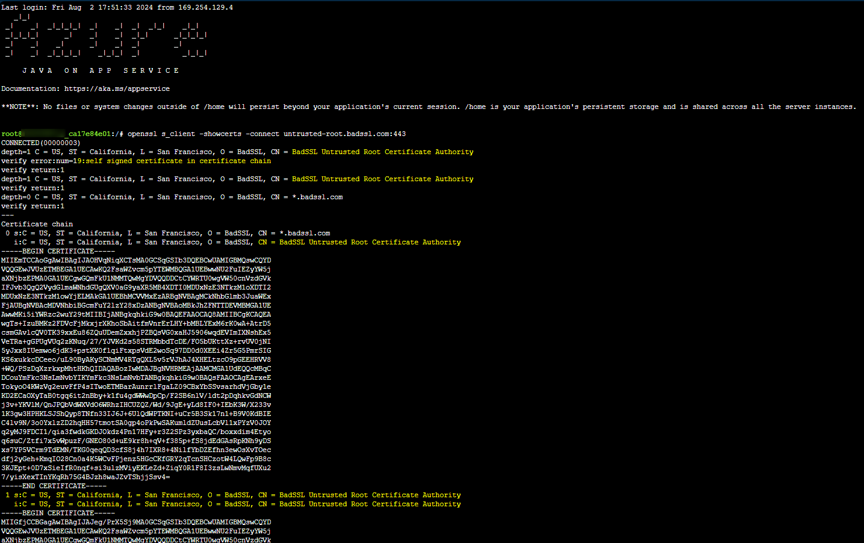Click base64 line starting 'q2yMJ9FDCI1/qia3fwdkGKDJ'
864x543 pixels.
136,432
